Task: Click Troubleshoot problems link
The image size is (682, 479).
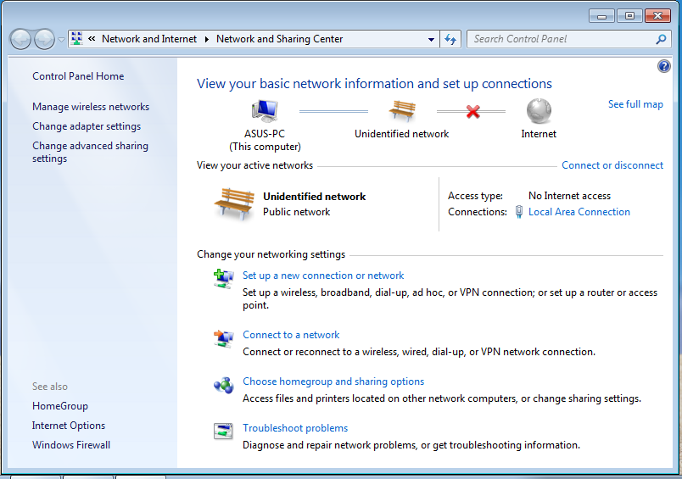Action: (295, 428)
